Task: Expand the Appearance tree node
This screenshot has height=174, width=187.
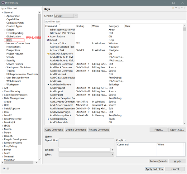Action: 5,16
